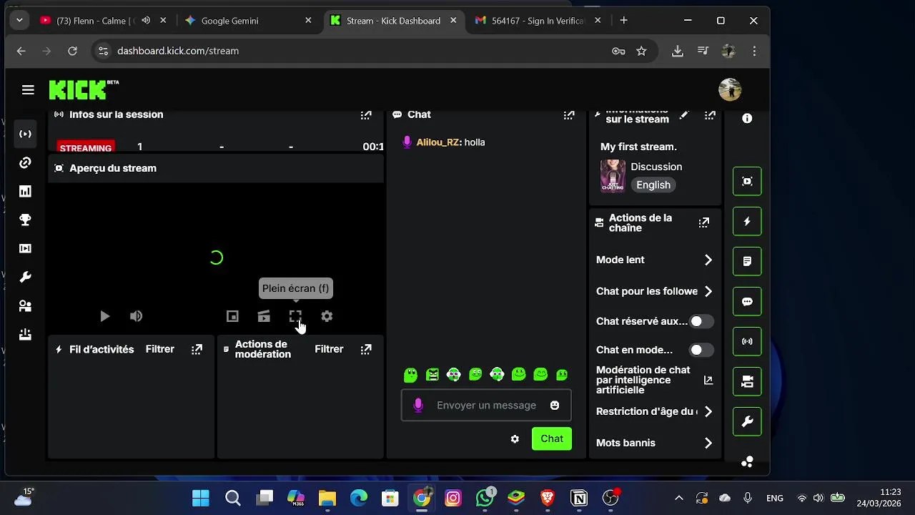This screenshot has height=515, width=915.
Task: Open emoji picker in message box
Action: (555, 406)
